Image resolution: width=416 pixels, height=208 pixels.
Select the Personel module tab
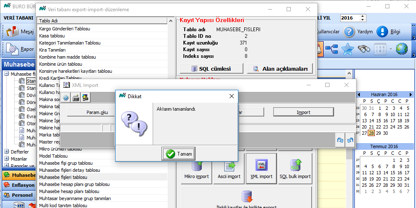point(19,195)
